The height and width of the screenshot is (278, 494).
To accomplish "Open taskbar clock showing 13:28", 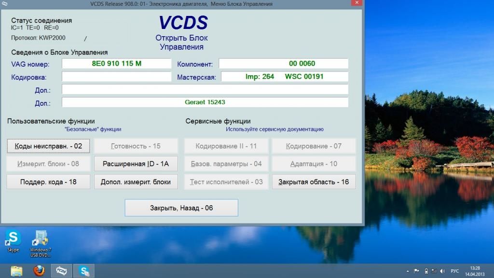I will click(475, 271).
